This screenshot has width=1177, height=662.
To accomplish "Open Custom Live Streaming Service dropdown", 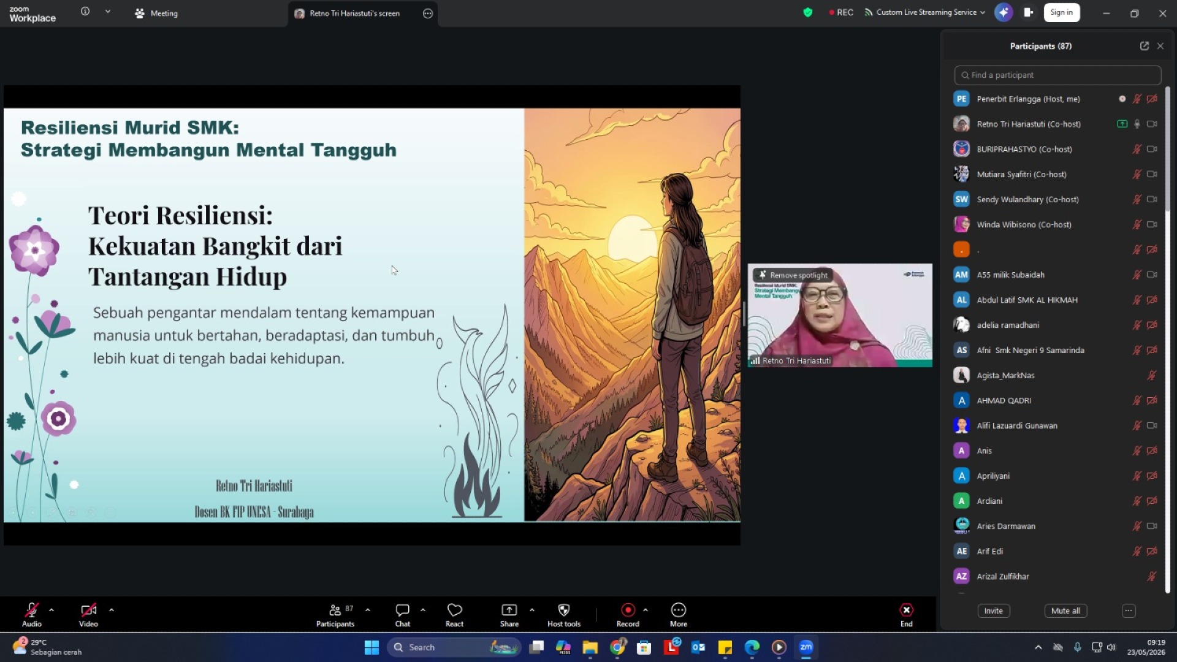I will tap(925, 12).
